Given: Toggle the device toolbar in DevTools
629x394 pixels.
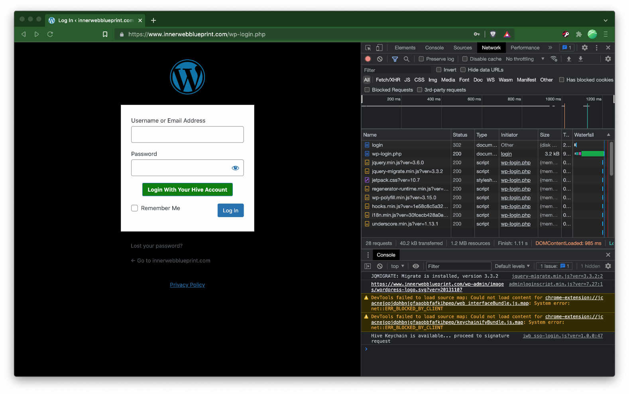Looking at the screenshot, I should (379, 48).
